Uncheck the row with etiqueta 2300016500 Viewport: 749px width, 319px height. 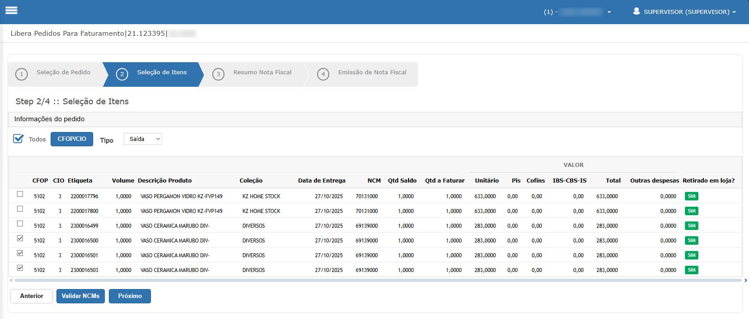(20, 238)
